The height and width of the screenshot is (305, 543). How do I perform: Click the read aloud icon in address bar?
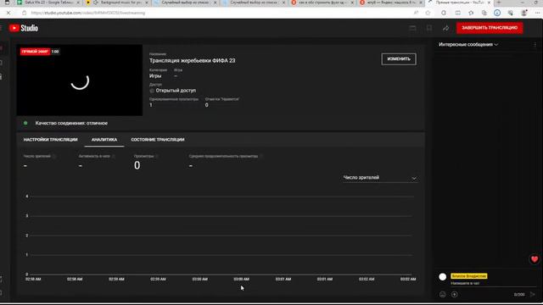pos(416,13)
